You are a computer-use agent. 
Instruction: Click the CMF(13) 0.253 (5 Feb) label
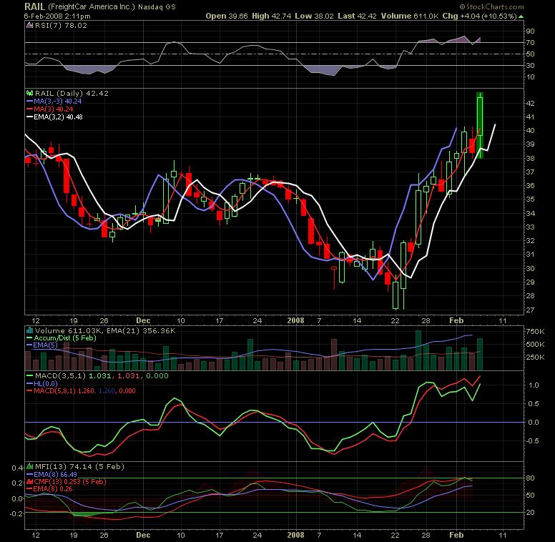(x=69, y=482)
